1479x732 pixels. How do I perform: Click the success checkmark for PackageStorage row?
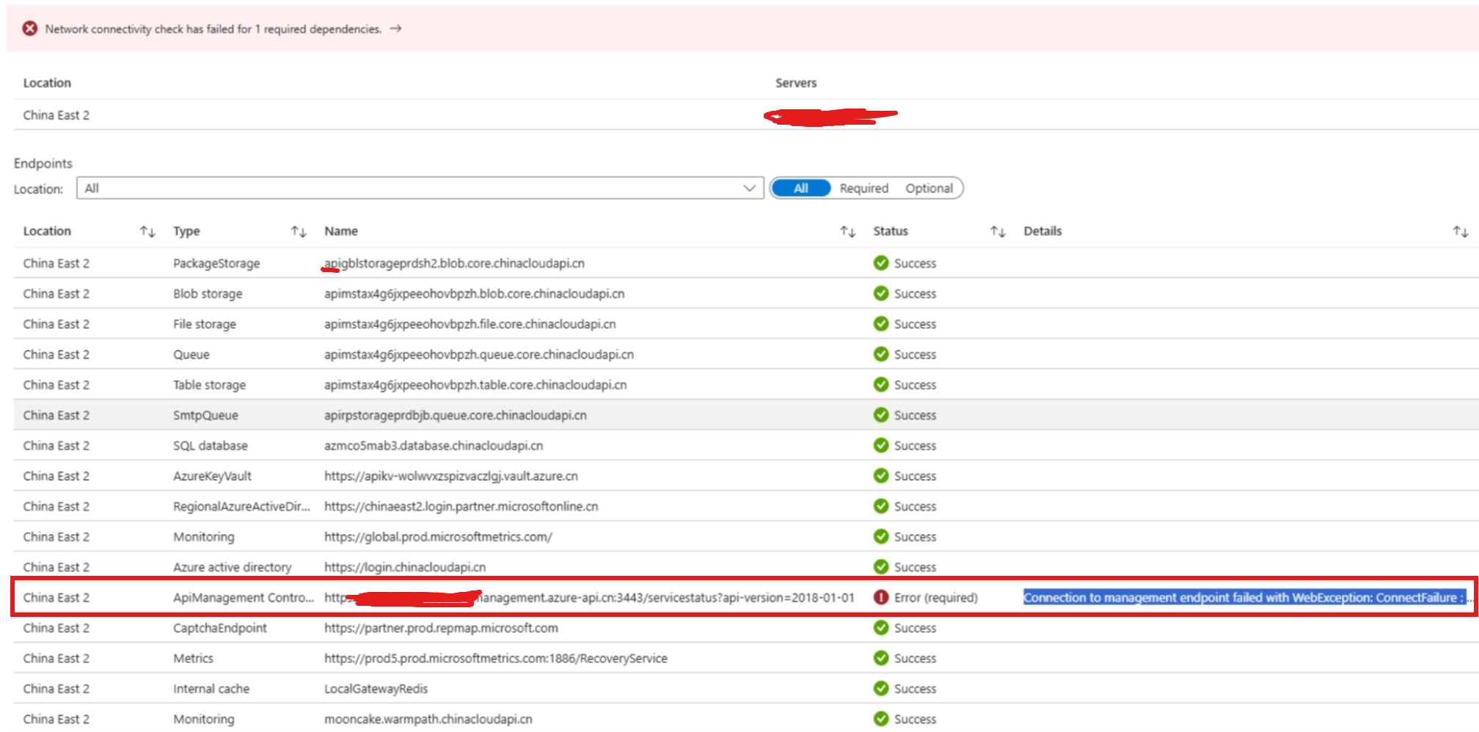[881, 263]
